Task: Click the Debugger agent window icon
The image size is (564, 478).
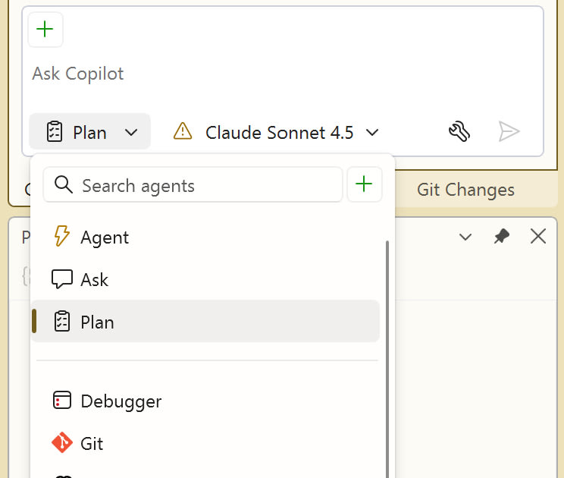Action: [x=62, y=401]
